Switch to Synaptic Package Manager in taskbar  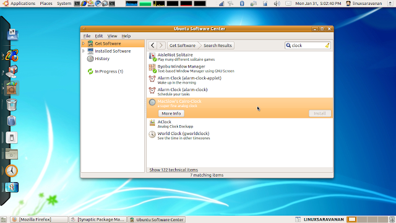[x=98, y=219]
